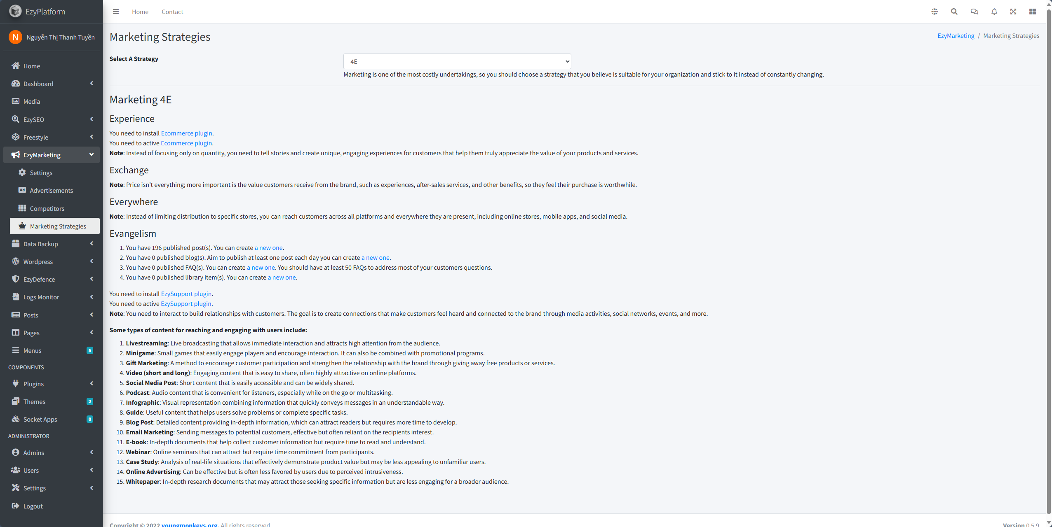Open the globe language icon
This screenshot has width=1052, height=527.
(935, 12)
